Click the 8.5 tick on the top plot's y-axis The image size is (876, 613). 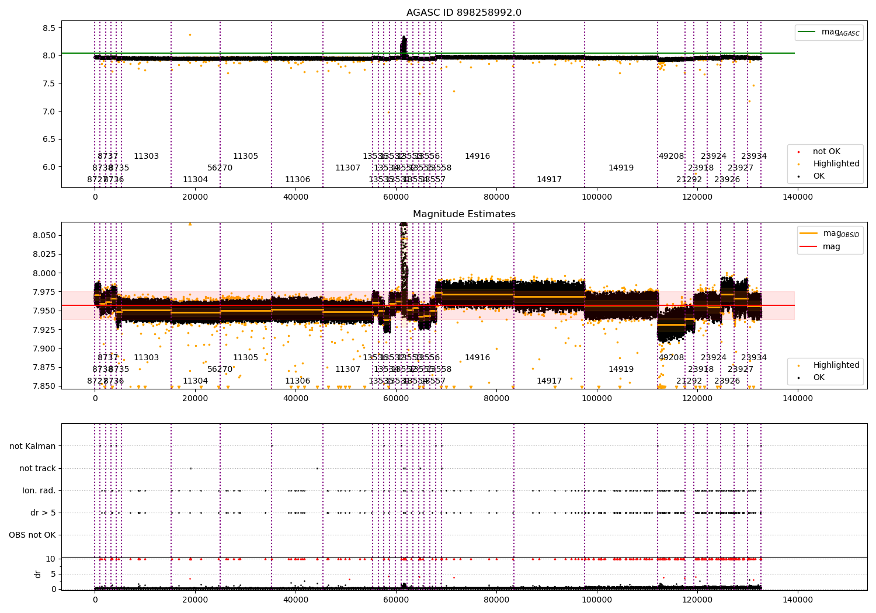(48, 28)
